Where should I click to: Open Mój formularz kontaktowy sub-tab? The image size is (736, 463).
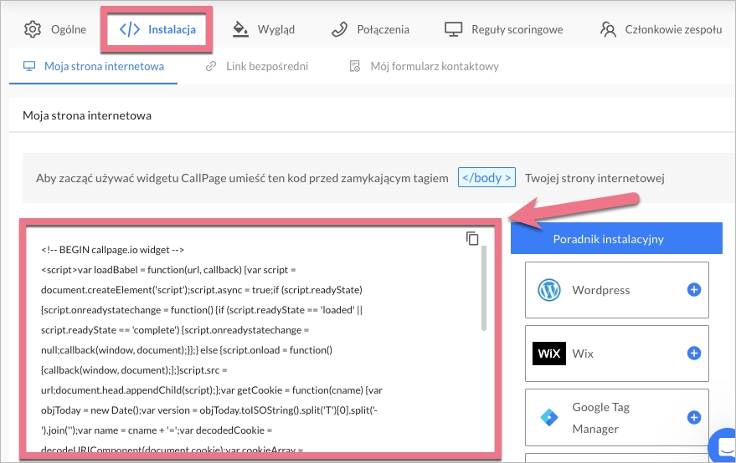point(424,66)
